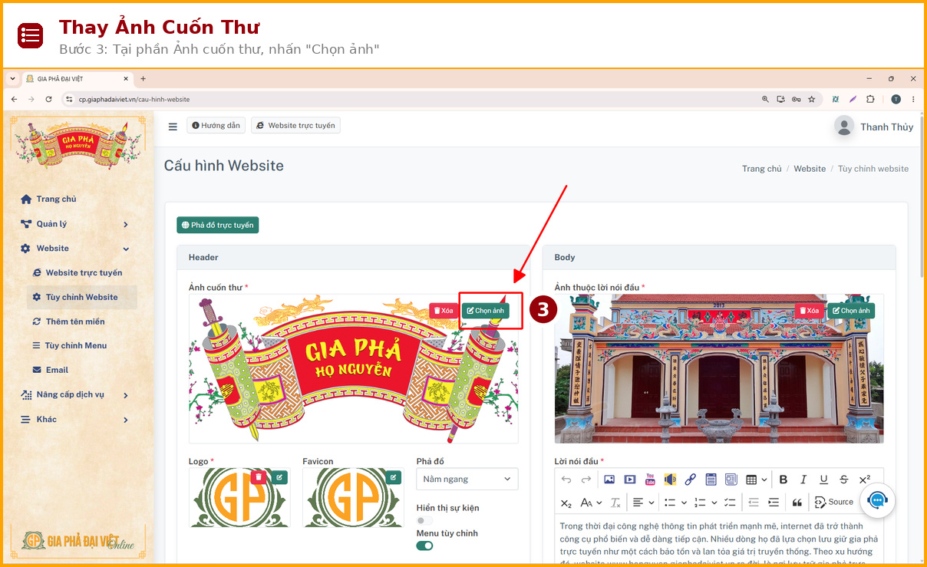Open the font size dropdown
The image size is (927, 567).
click(x=591, y=503)
